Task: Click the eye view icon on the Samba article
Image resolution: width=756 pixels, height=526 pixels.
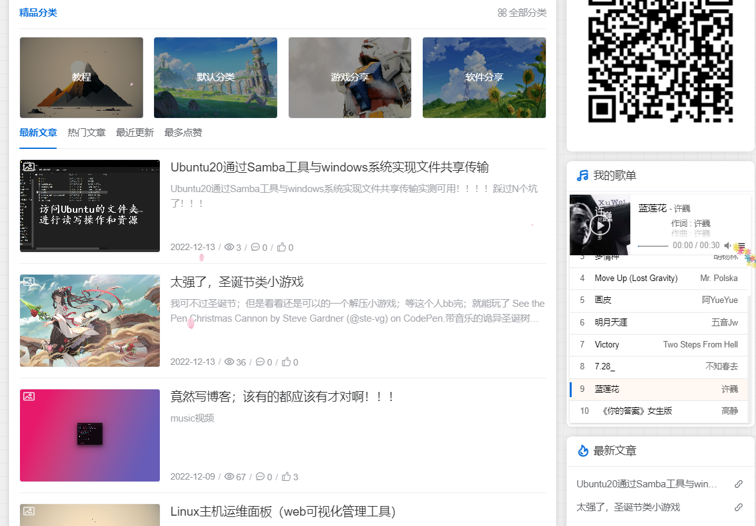Action: pos(230,247)
